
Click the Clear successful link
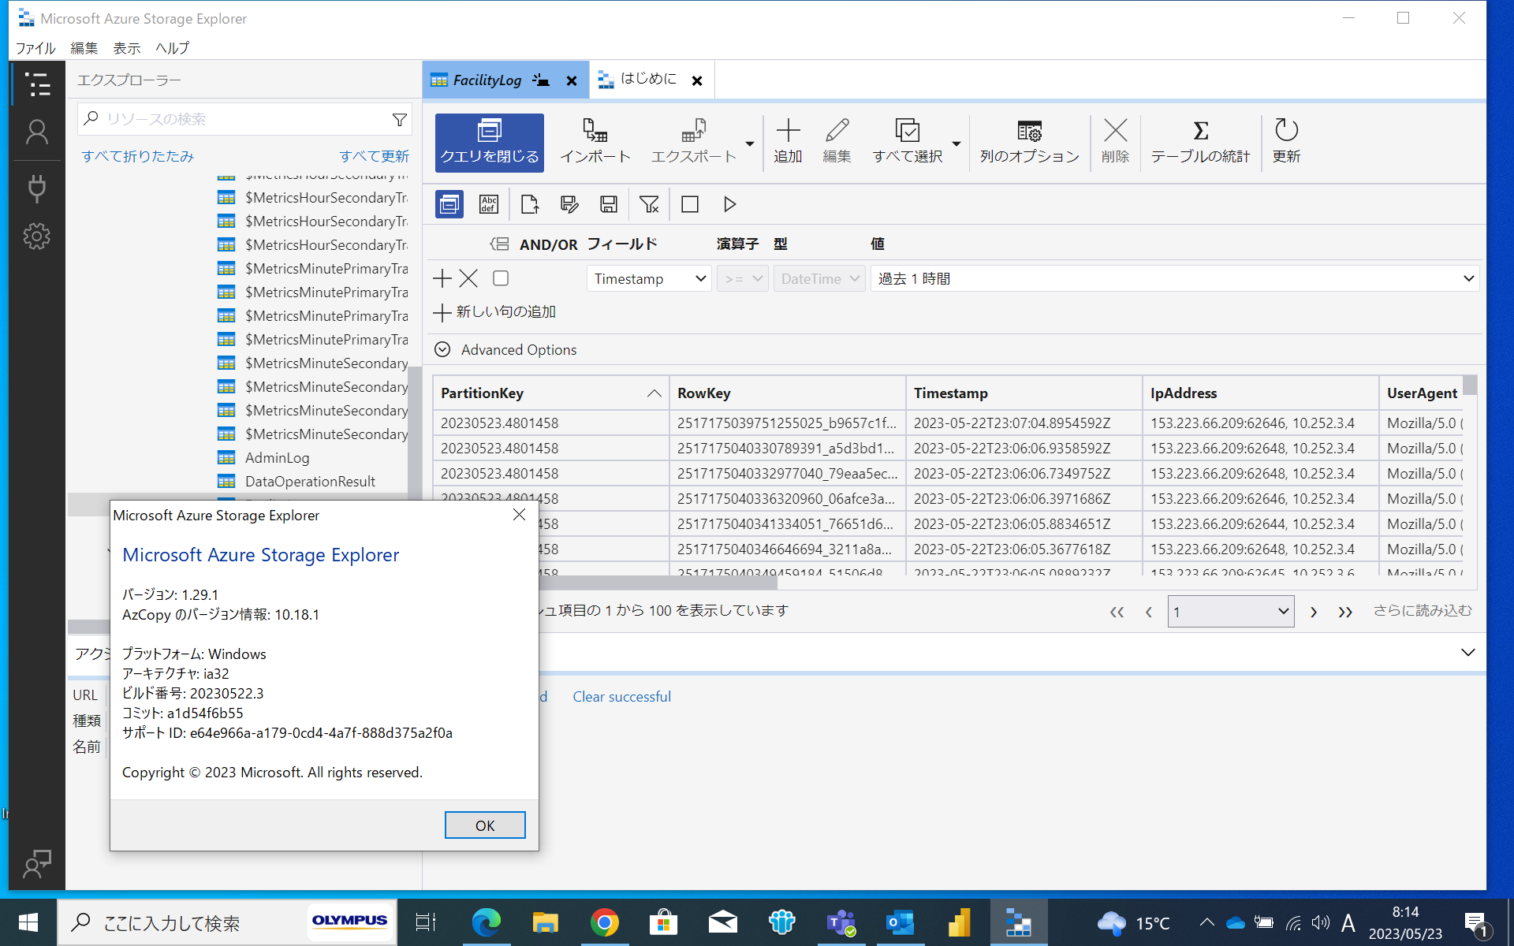point(621,696)
